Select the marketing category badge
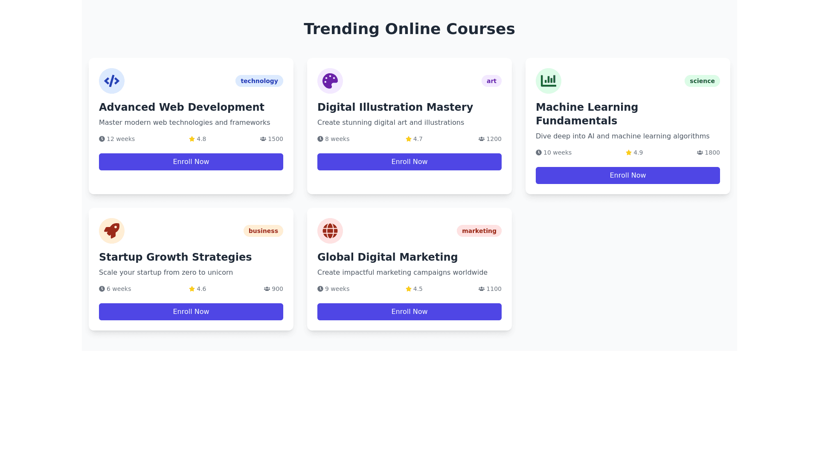The height and width of the screenshot is (460, 819). [479, 231]
